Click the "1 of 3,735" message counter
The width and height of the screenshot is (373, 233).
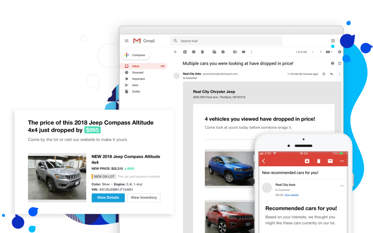click(301, 52)
